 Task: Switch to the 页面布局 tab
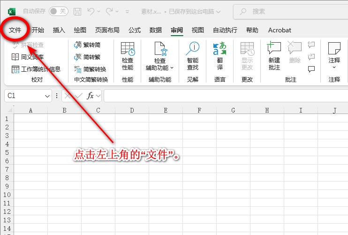click(x=107, y=30)
